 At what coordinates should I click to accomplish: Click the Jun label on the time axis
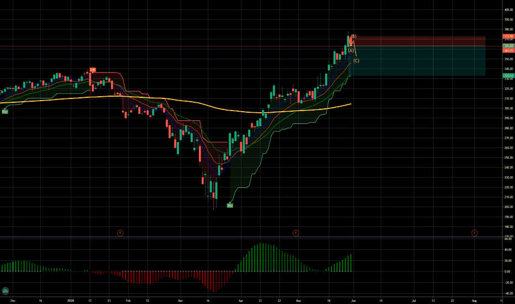pyautogui.click(x=354, y=300)
